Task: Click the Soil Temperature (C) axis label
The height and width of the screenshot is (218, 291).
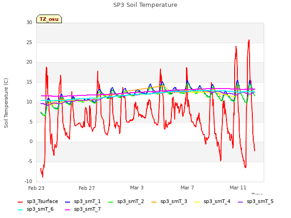Action: (x=6, y=103)
